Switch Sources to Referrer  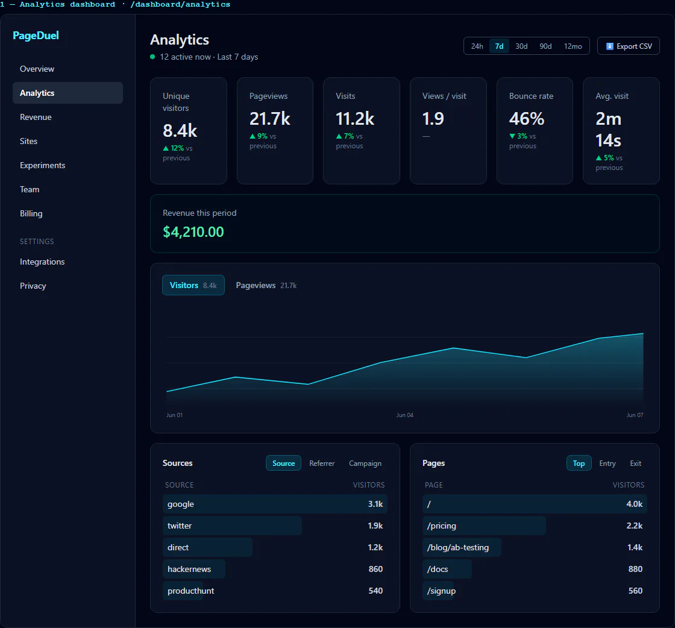[322, 463]
